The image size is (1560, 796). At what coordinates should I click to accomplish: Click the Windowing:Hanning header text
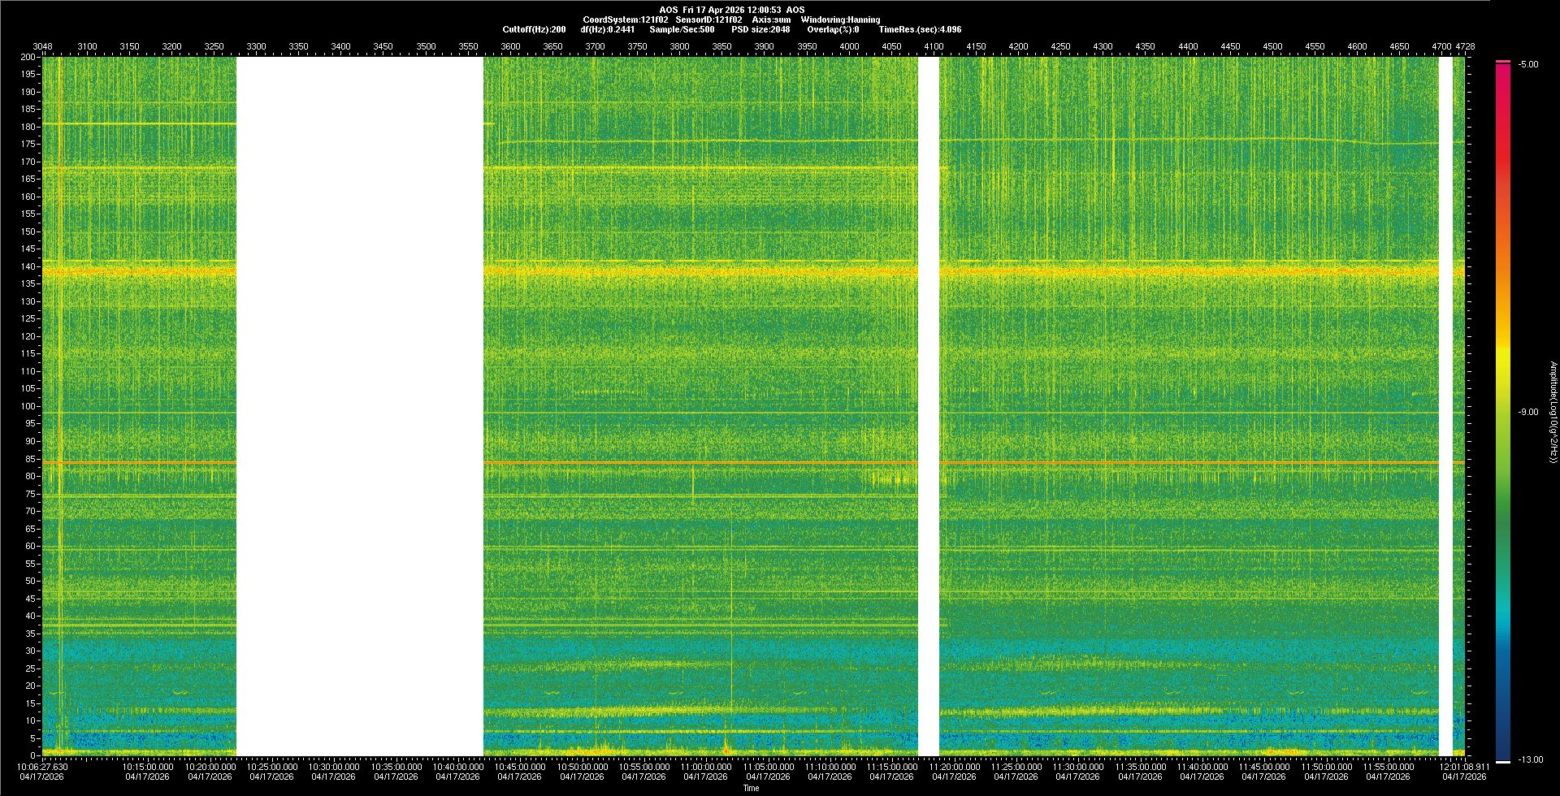coord(839,20)
